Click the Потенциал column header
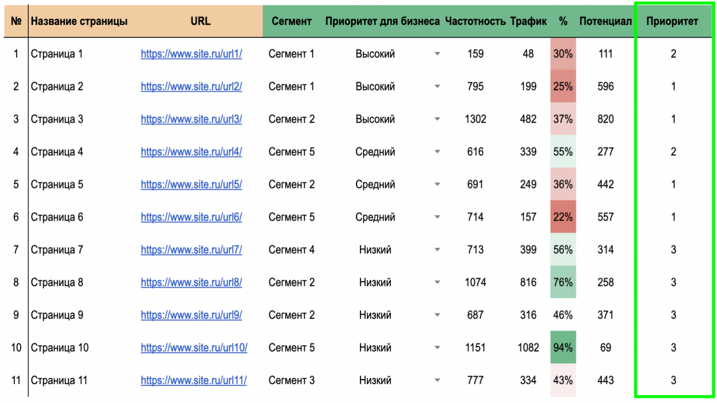 (605, 21)
